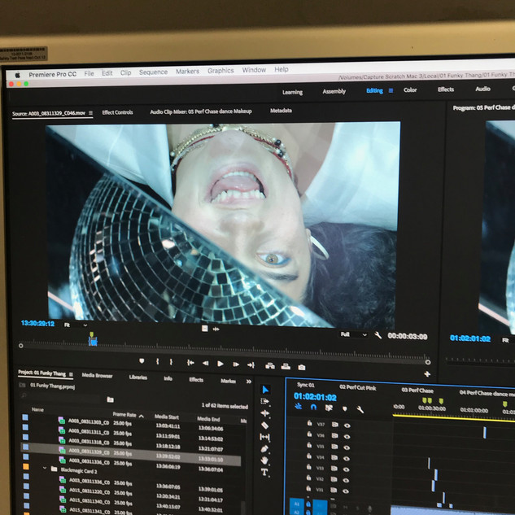Select the Ripple Edit tool
Viewport: 515px width, 515px height.
(264, 413)
